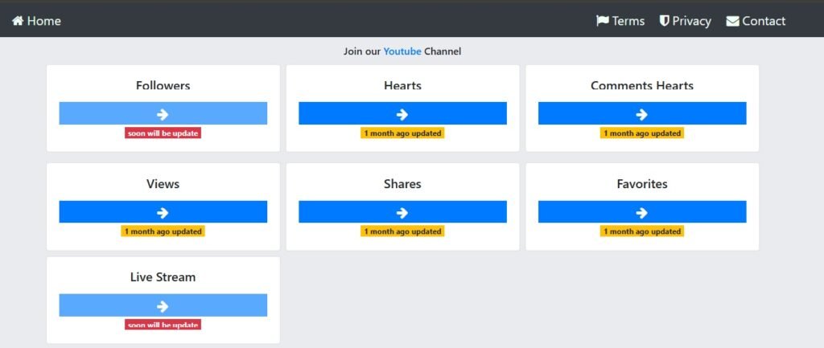
Task: Follow the Youtube channel link
Action: point(402,51)
